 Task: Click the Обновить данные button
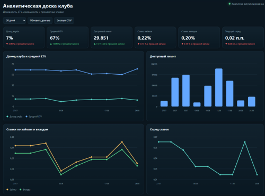(x=40, y=21)
